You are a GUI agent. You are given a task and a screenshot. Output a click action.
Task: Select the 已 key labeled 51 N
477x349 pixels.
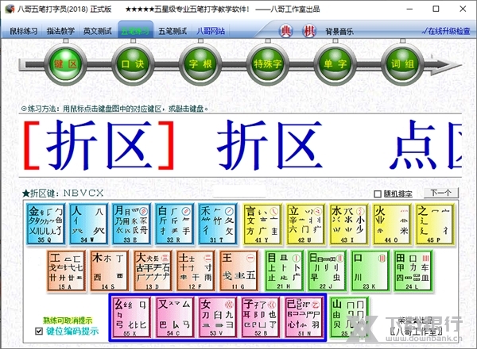point(304,317)
